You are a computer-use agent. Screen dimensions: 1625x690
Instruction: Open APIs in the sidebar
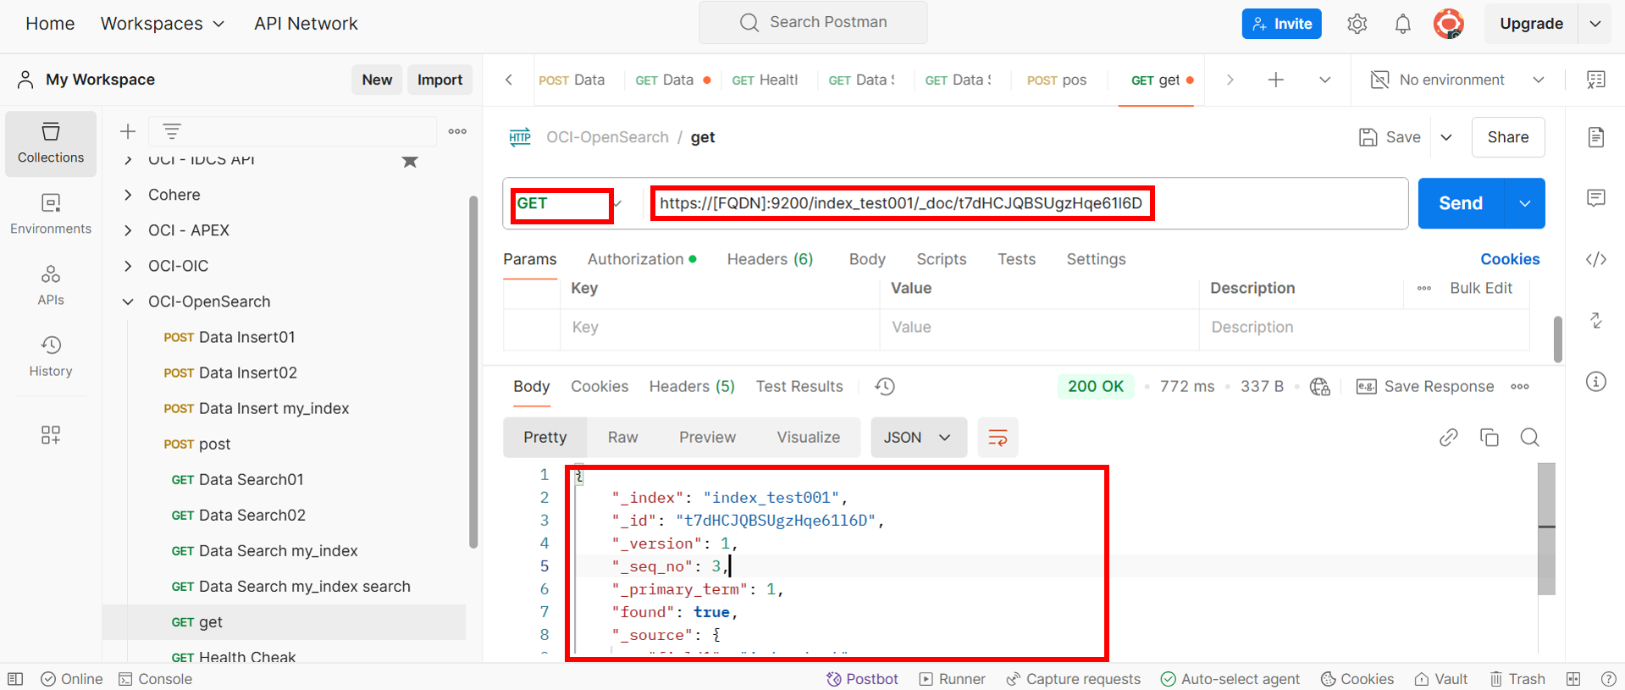pyautogui.click(x=51, y=285)
